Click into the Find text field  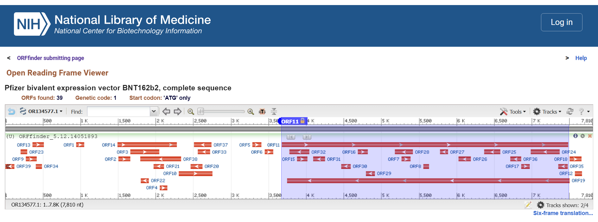pyautogui.click(x=118, y=111)
